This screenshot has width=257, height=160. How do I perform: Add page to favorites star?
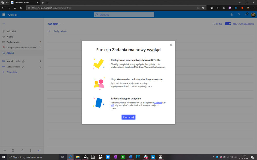pos(203,8)
